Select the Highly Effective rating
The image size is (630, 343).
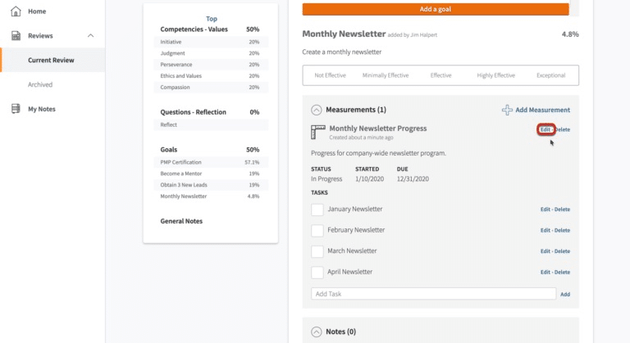[x=495, y=75]
